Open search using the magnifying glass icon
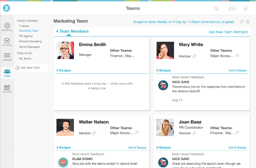The width and height of the screenshot is (256, 168). tap(217, 9)
